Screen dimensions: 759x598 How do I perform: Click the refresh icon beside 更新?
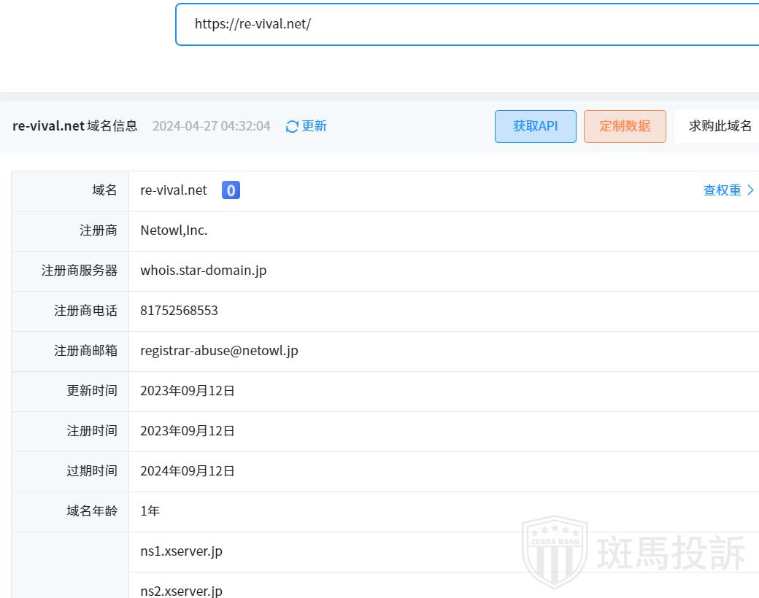click(292, 127)
